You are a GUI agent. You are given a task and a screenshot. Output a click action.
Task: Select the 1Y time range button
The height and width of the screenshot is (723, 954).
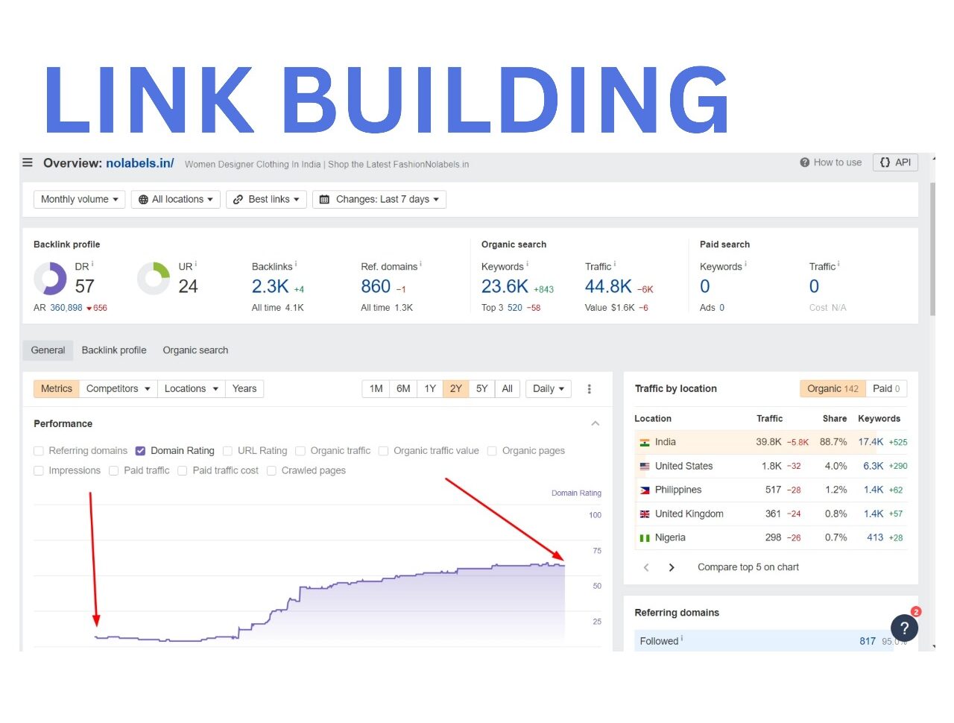[x=430, y=389]
